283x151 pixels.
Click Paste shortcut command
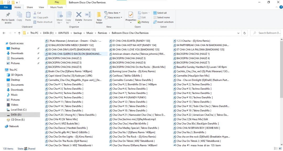pos(43,22)
